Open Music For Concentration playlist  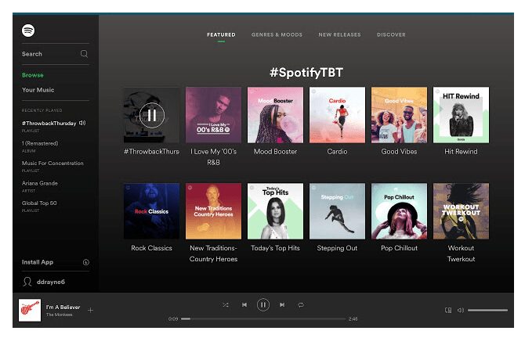52,164
